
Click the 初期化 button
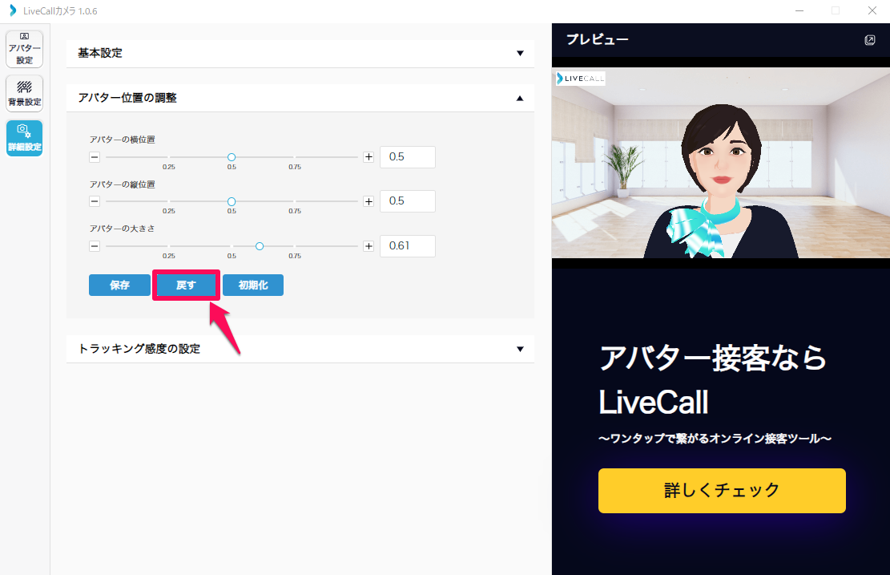click(x=253, y=285)
